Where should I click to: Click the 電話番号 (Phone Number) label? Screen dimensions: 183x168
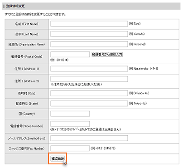click(27, 126)
